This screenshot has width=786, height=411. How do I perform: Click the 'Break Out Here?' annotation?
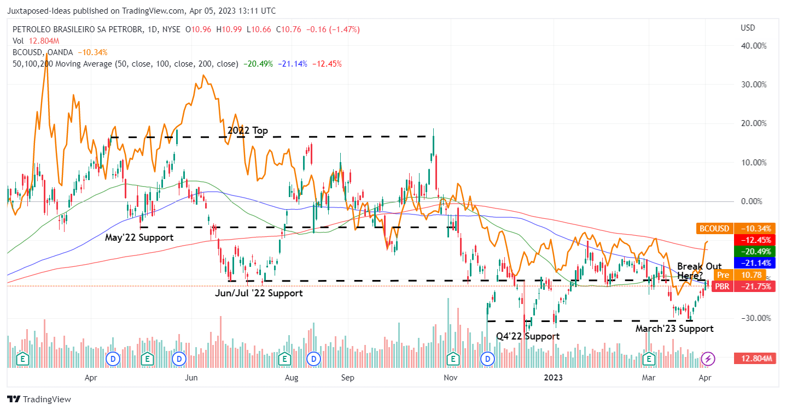tap(699, 271)
